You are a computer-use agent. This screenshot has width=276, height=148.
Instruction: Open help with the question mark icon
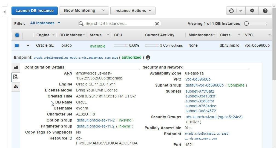(265, 11)
